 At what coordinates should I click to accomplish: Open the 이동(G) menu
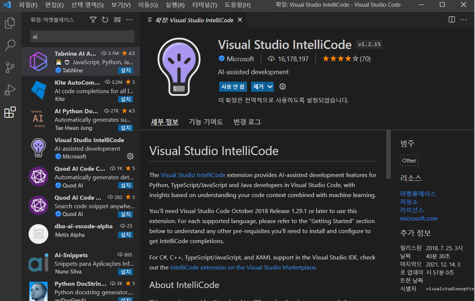[148, 5]
